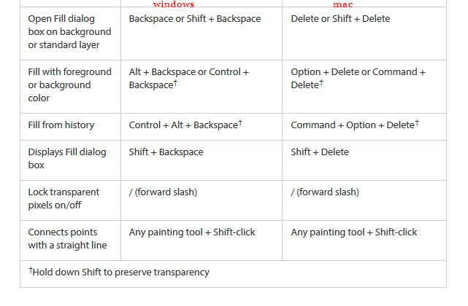Select the "Lock transparent pixels on/off" label
468x306 pixels.
click(64, 199)
